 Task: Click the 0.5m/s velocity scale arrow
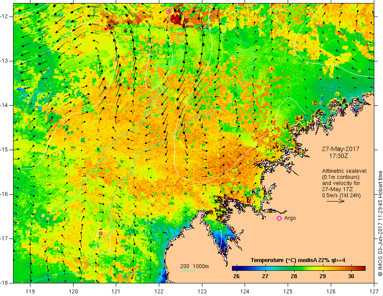[x=336, y=201]
